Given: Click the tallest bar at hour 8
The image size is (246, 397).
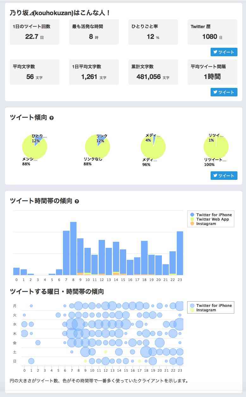Looking at the screenshot, I should pyautogui.click(x=73, y=248).
